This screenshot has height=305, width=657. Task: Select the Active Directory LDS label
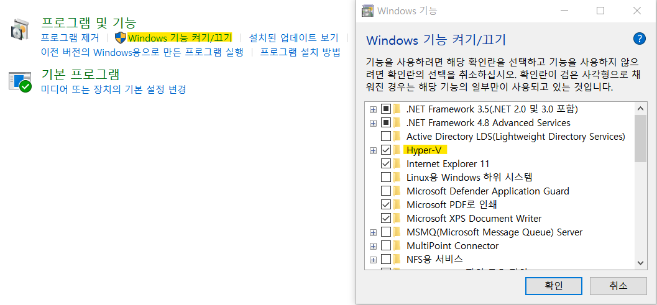click(516, 136)
